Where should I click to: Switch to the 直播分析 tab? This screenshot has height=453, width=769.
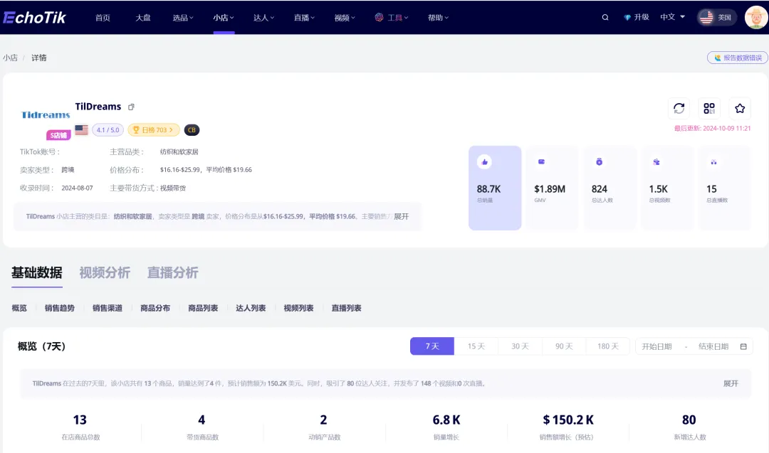[x=172, y=272]
